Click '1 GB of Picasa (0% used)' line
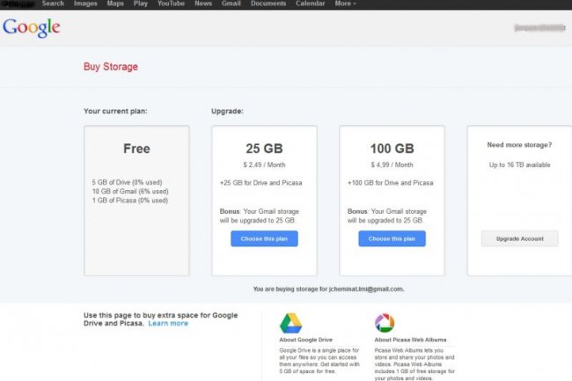Image resolution: width=572 pixels, height=381 pixels. point(130,201)
